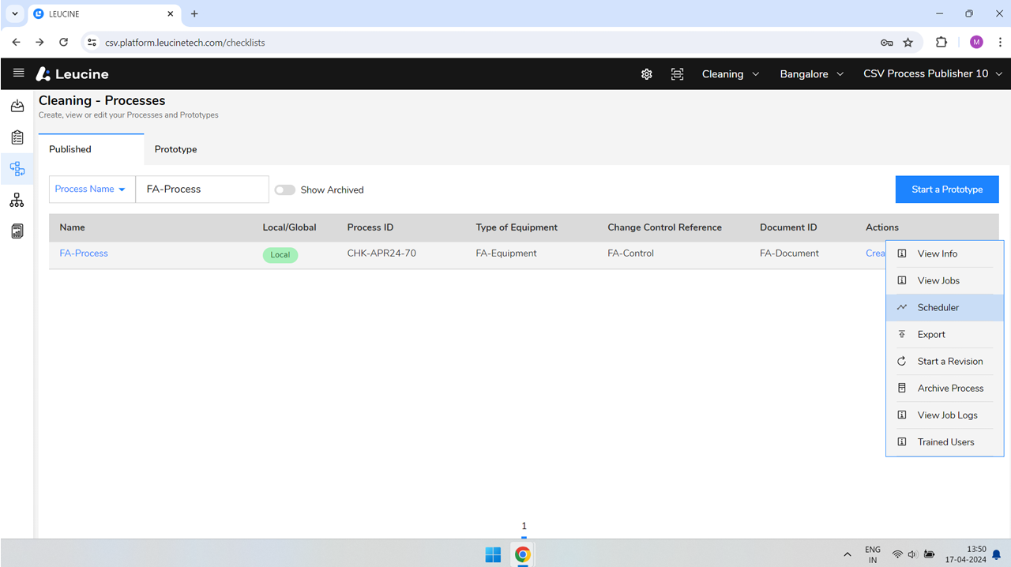Open the inbox icon in left sidebar
Viewport: 1011px width, 567px height.
[17, 106]
